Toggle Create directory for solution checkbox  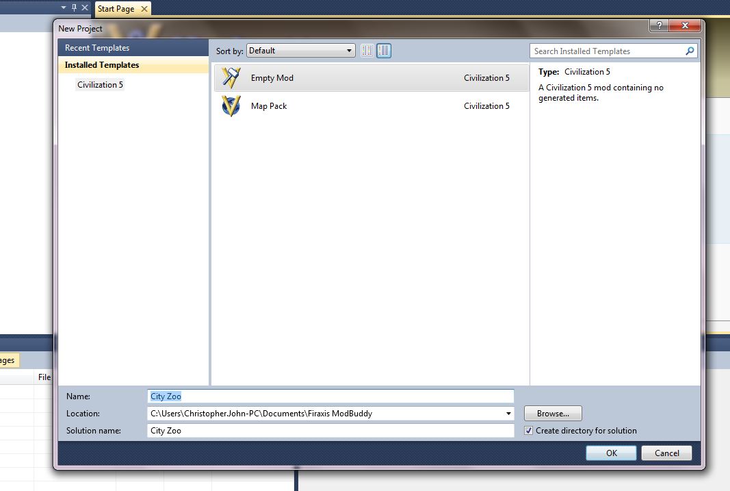tap(528, 431)
